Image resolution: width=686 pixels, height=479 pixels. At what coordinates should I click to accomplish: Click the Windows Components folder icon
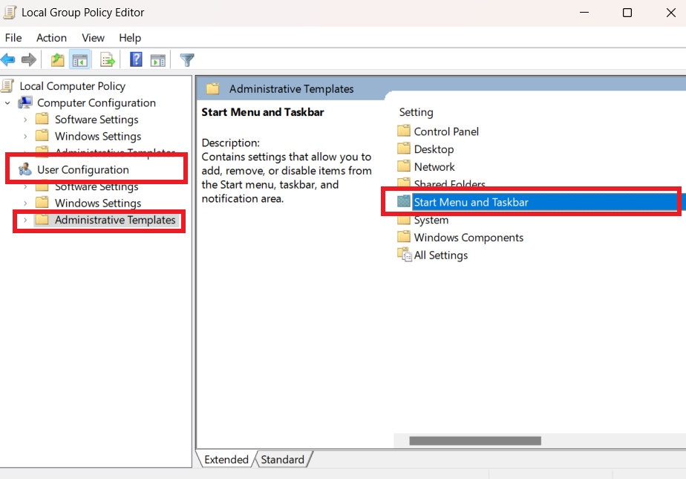point(404,237)
